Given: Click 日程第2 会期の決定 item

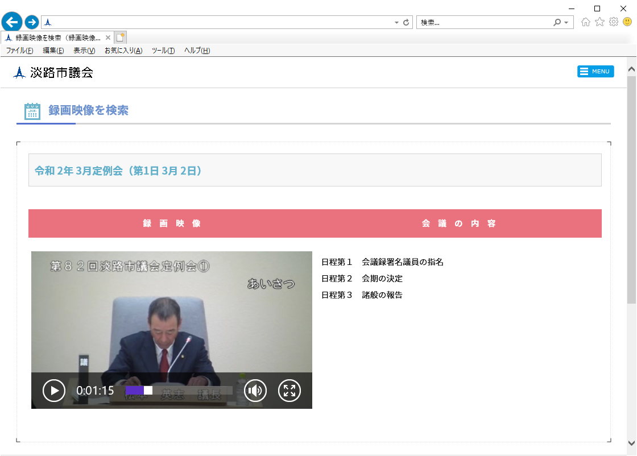Looking at the screenshot, I should (x=362, y=279).
